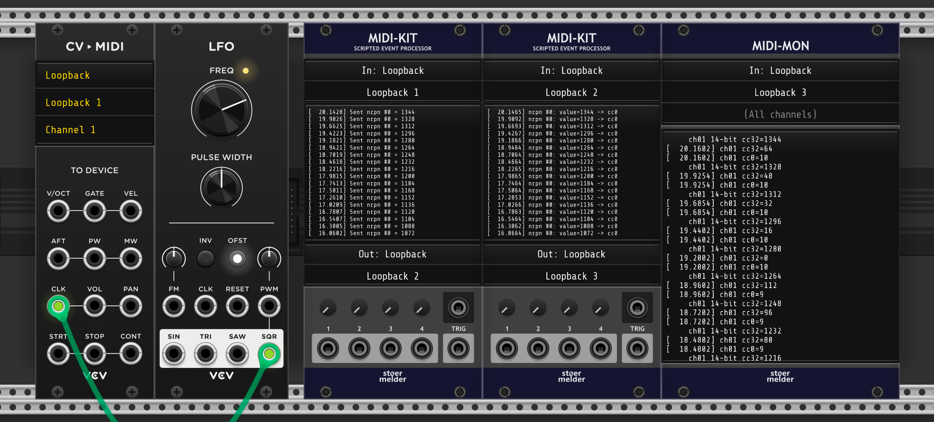Click the TRIG input jack on first MIDI-KIT

coord(458,349)
